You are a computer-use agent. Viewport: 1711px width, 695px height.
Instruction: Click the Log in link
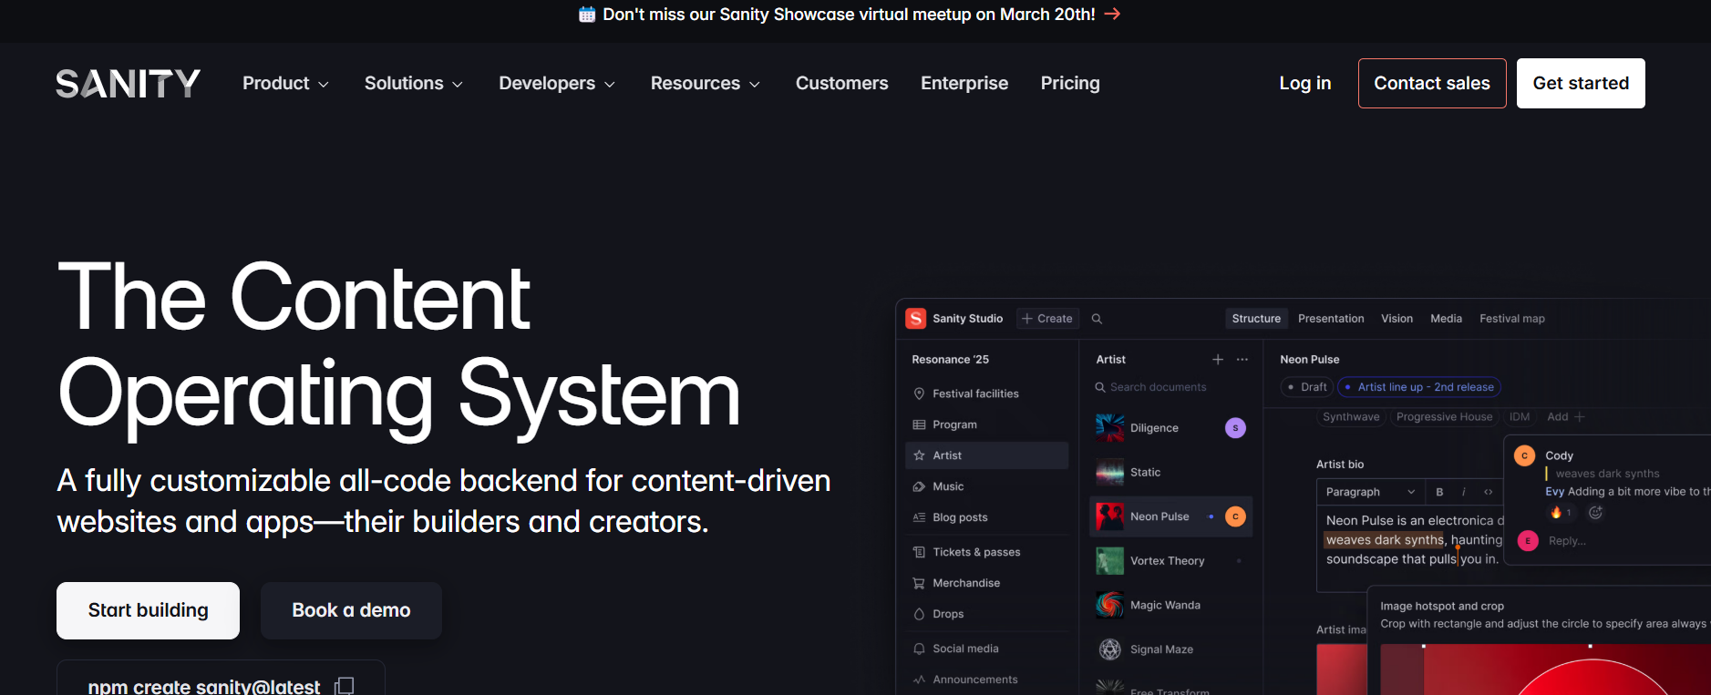(x=1305, y=84)
